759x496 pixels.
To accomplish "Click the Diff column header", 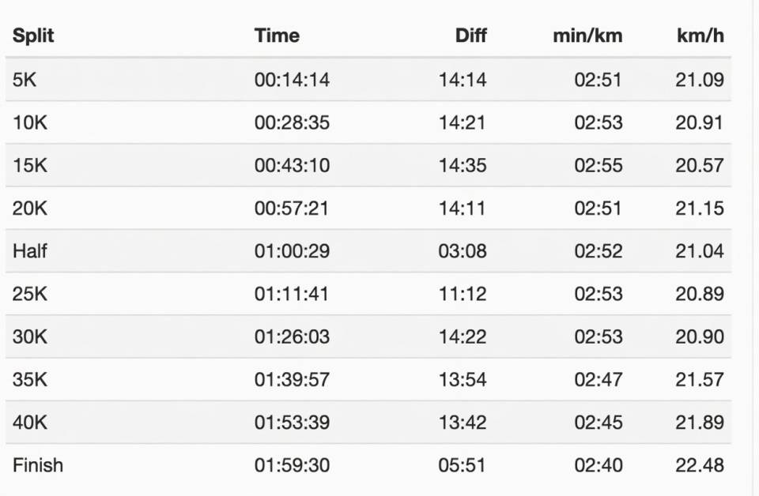I will [471, 36].
